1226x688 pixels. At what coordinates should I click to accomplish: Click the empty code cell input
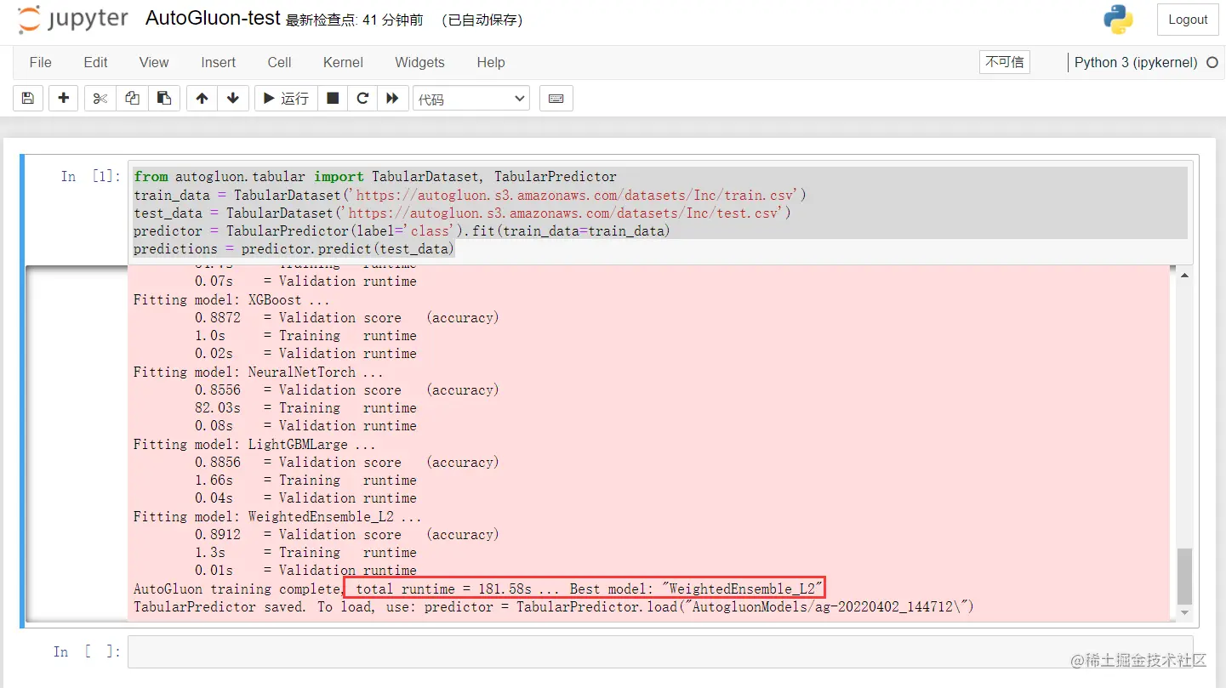point(660,651)
